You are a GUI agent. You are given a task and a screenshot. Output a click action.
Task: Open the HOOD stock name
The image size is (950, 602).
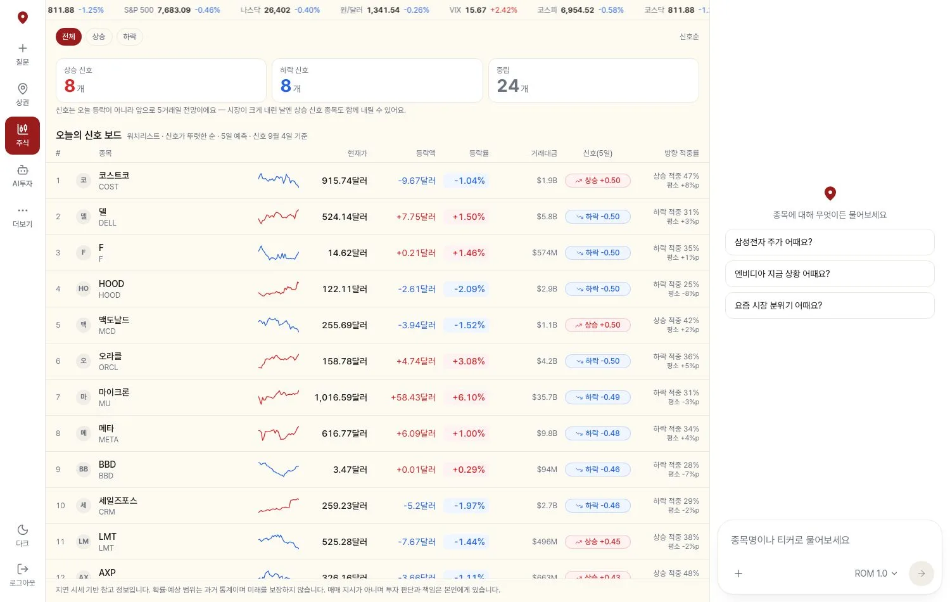pyautogui.click(x=111, y=289)
